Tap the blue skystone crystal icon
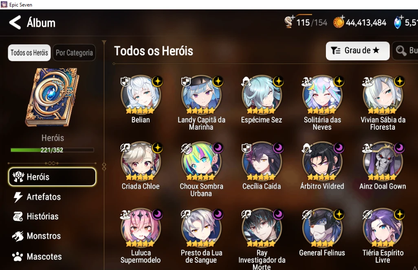418x270 pixels. (x=398, y=22)
